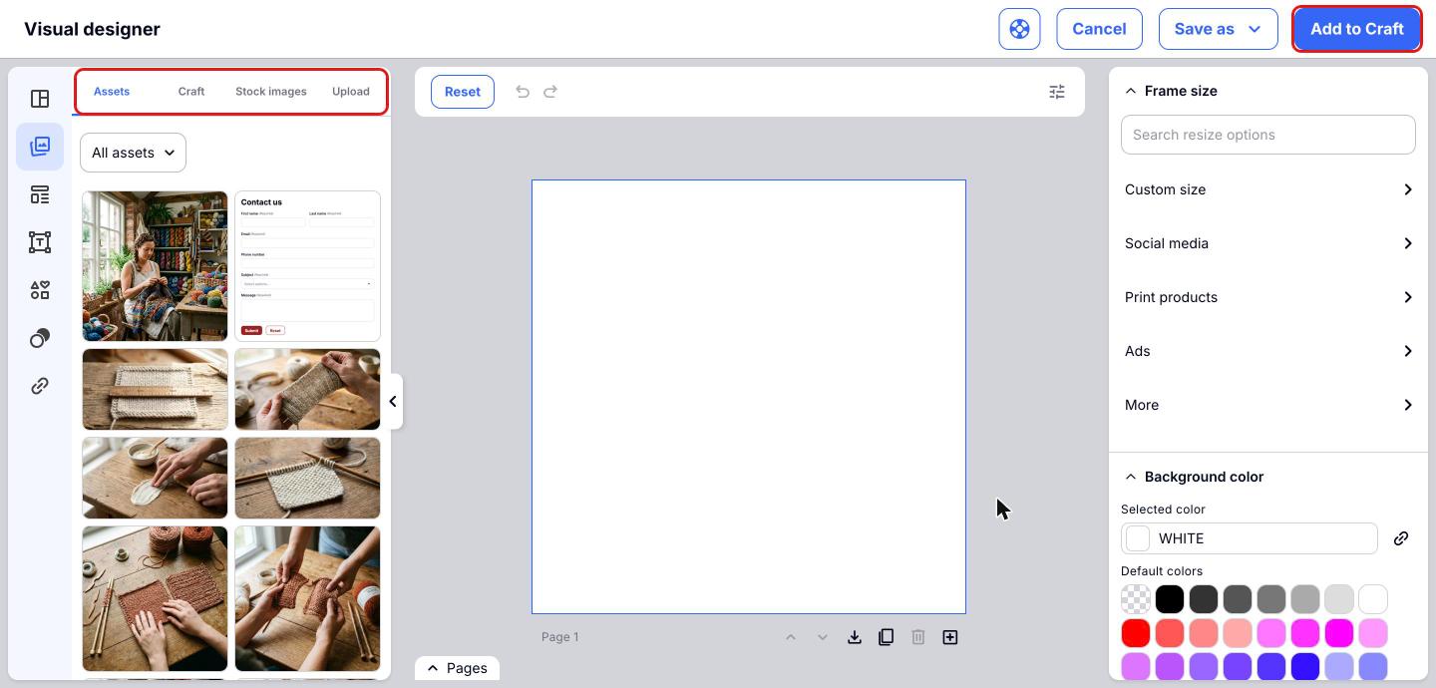Switch to the Assets tab
This screenshot has height=688, width=1436.
[112, 92]
